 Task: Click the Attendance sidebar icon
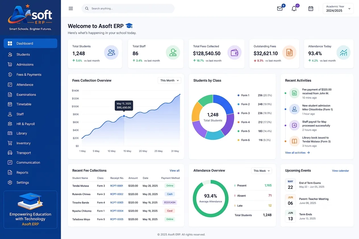(x=10, y=84)
